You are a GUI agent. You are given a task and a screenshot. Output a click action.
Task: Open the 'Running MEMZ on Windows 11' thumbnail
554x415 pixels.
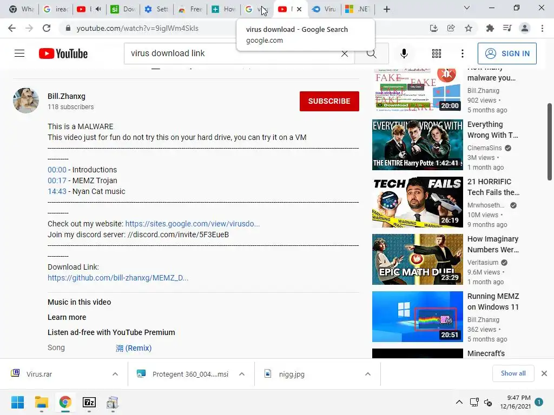(417, 317)
